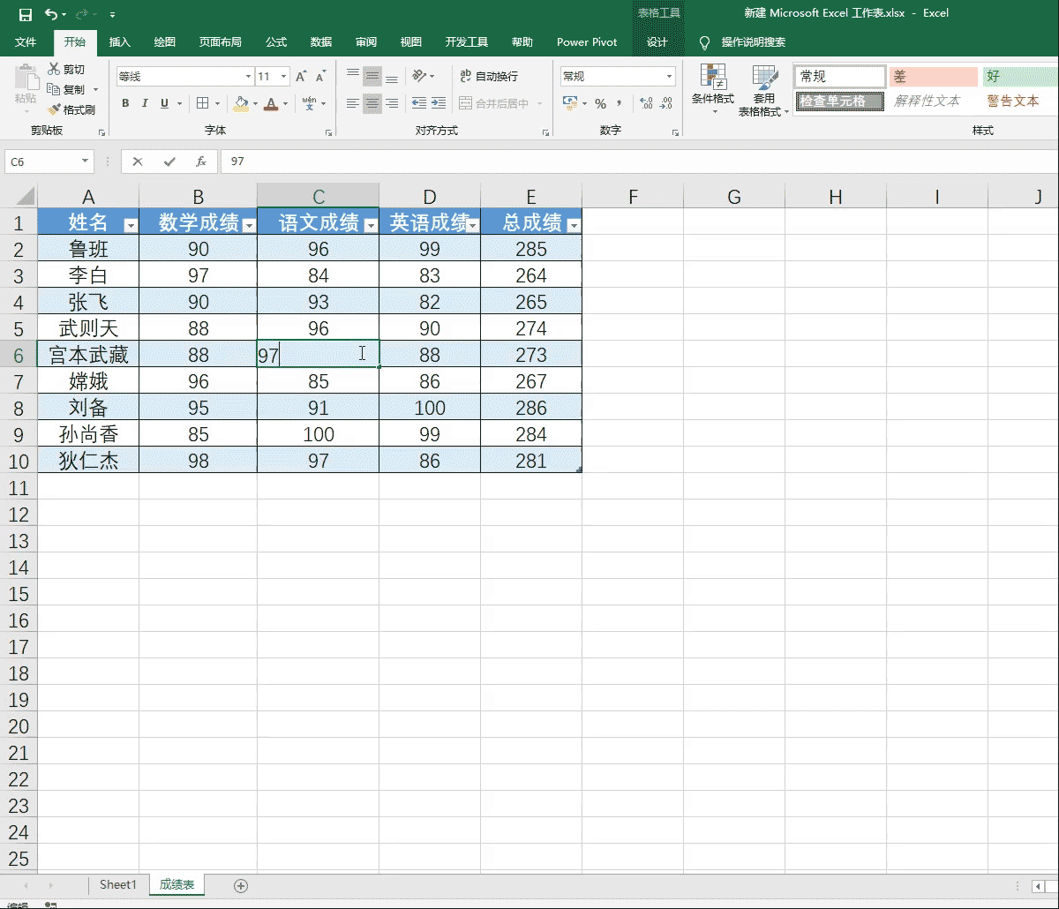Click font color A red swatch
The width and height of the screenshot is (1059, 909).
pos(271,103)
